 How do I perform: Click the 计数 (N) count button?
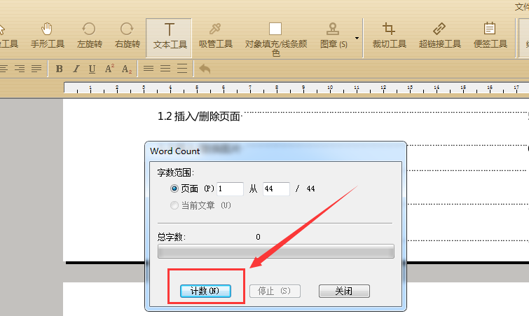coord(205,291)
